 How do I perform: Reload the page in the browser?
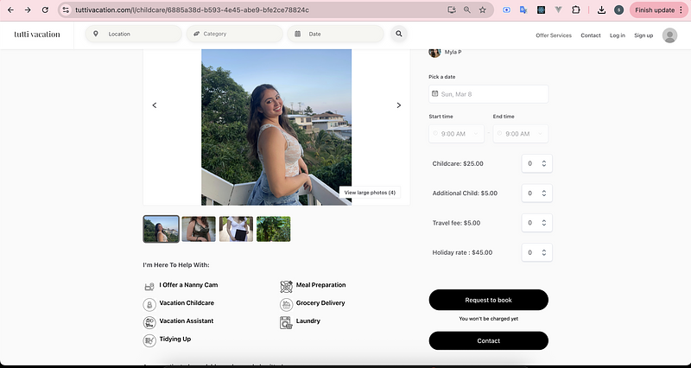[x=46, y=10]
